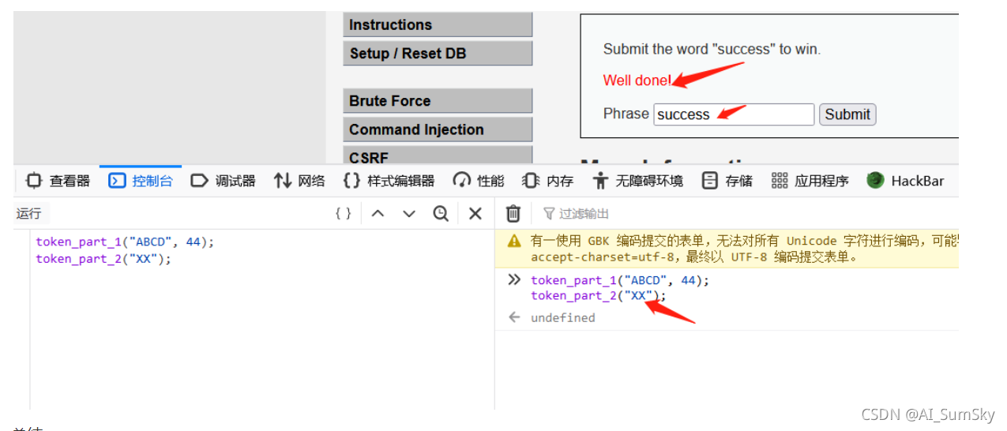Click token_part_2("XX"); line in editor
The width and height of the screenshot is (1007, 431).
click(x=103, y=259)
